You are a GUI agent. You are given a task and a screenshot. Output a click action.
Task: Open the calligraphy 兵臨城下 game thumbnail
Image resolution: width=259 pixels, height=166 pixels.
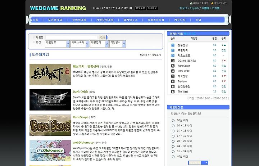pyautogui.click(x=50, y=75)
